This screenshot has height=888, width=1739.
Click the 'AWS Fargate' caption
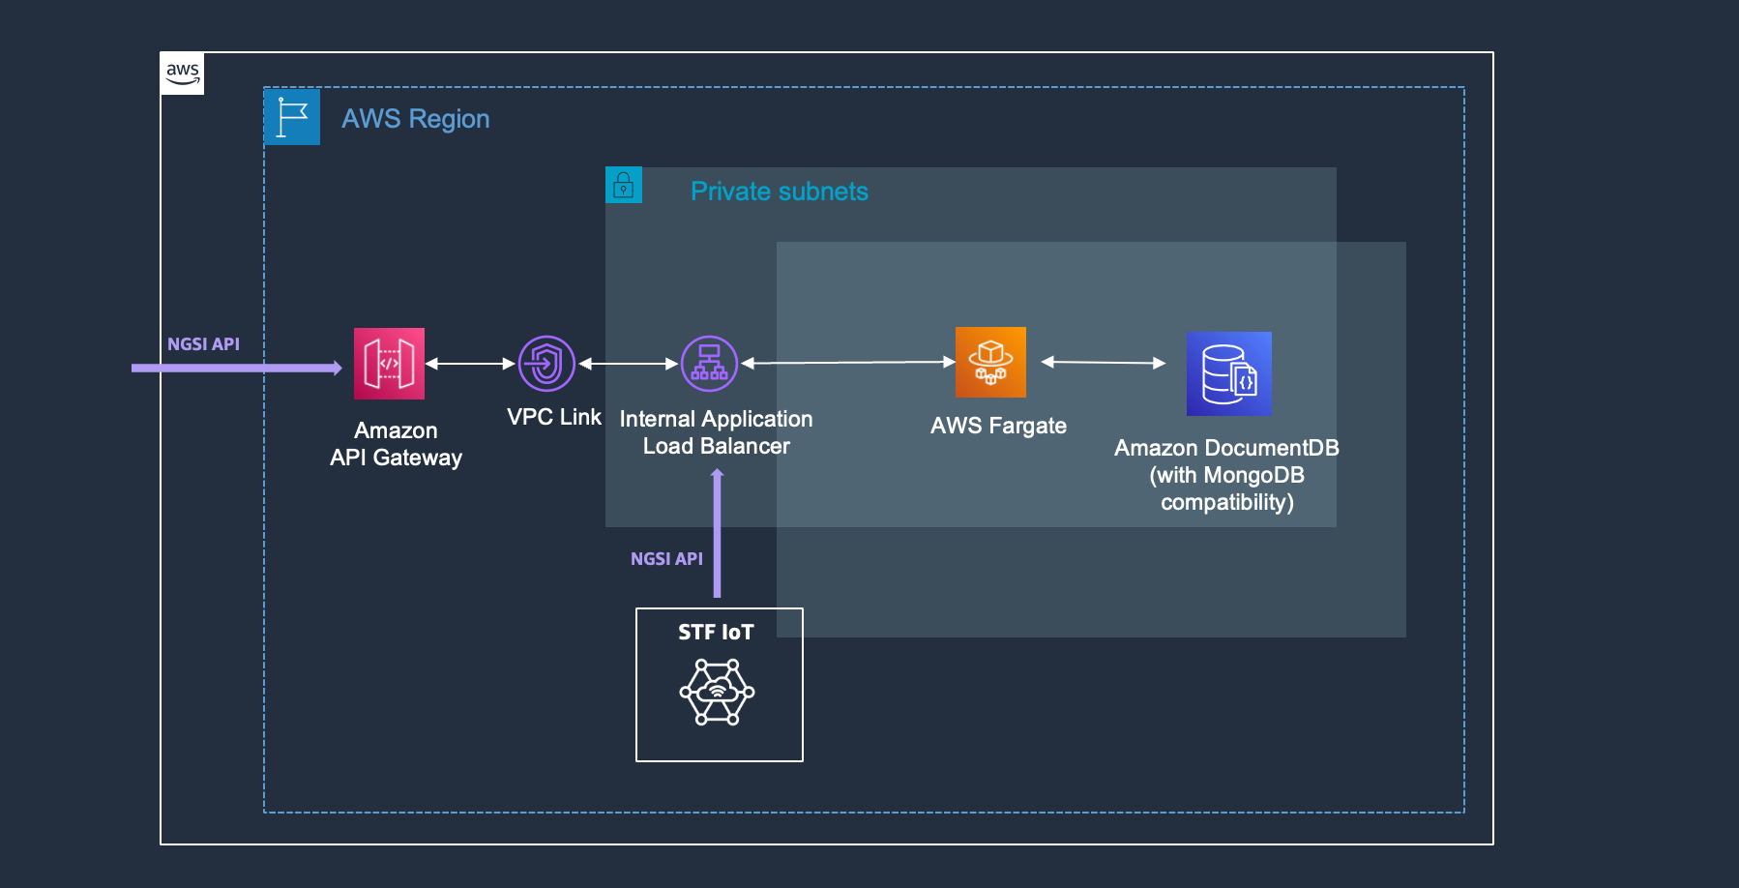pos(998,426)
